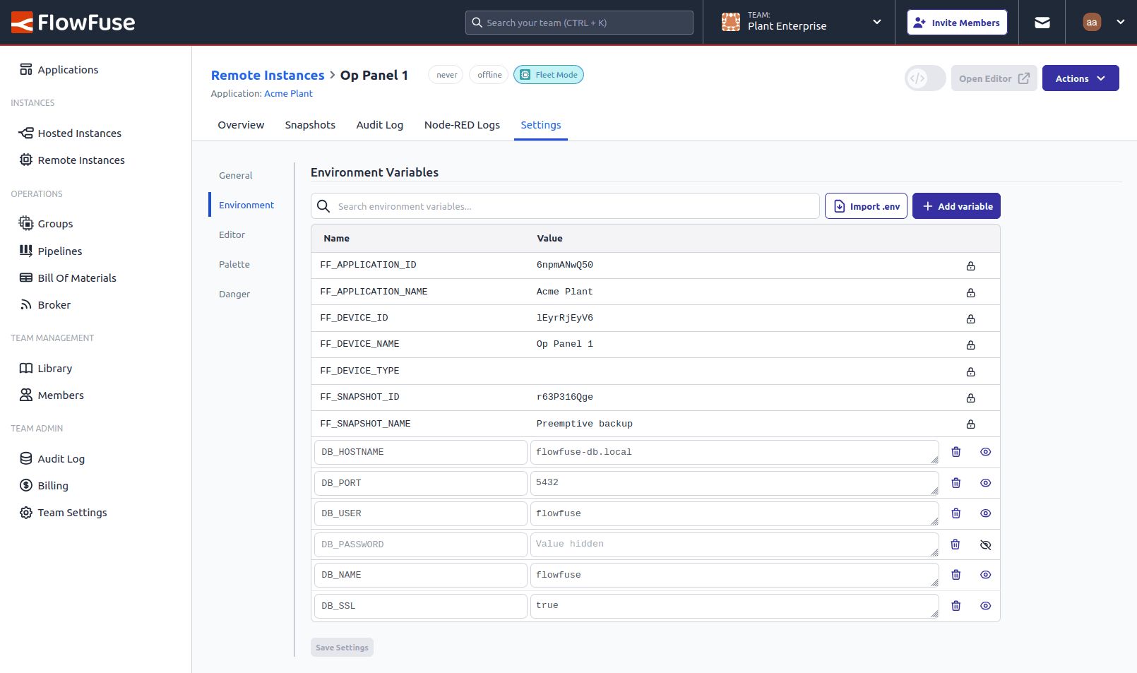The height and width of the screenshot is (673, 1137).
Task: Open the Broker section
Action: [x=54, y=304]
